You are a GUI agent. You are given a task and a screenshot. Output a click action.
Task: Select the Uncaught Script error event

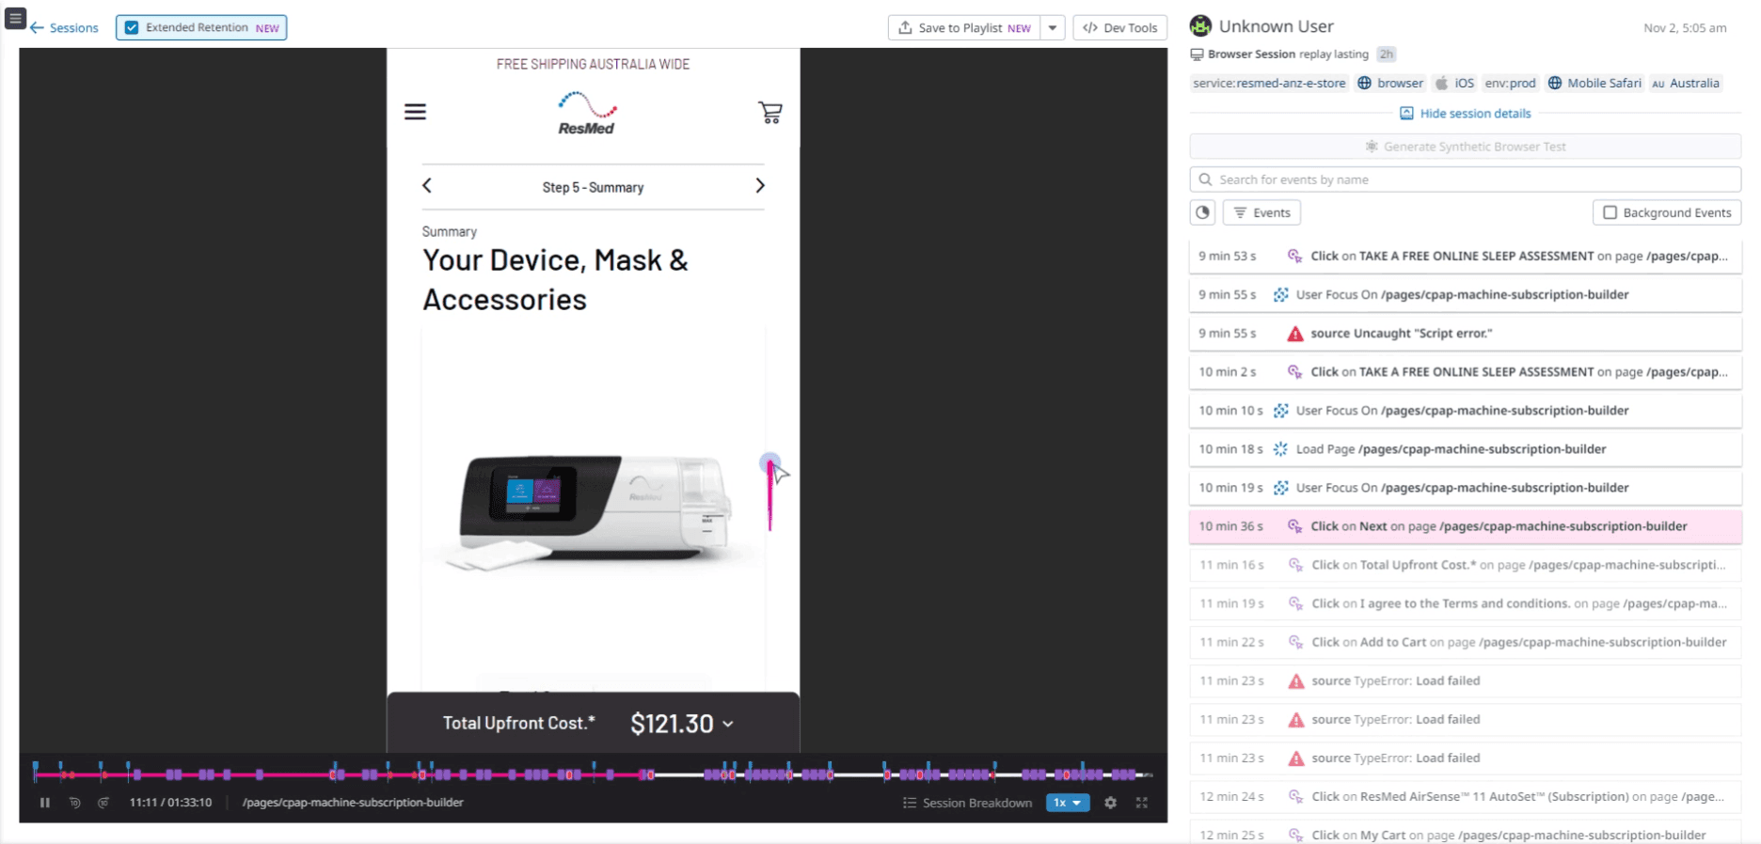coord(1465,333)
